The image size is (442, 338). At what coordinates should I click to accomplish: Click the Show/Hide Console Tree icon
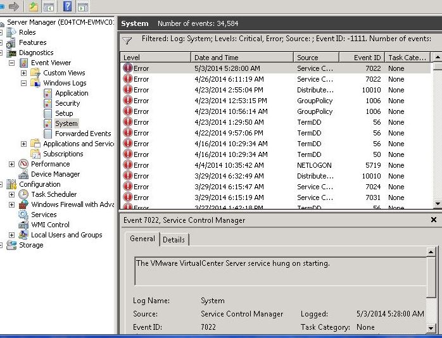click(48, 6)
